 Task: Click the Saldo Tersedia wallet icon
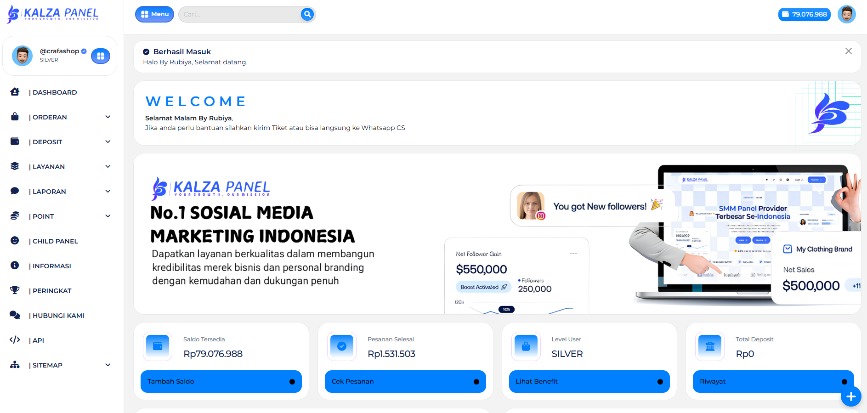tap(158, 346)
